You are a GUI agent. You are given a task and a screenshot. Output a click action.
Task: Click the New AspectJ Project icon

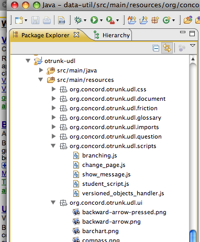point(132,20)
